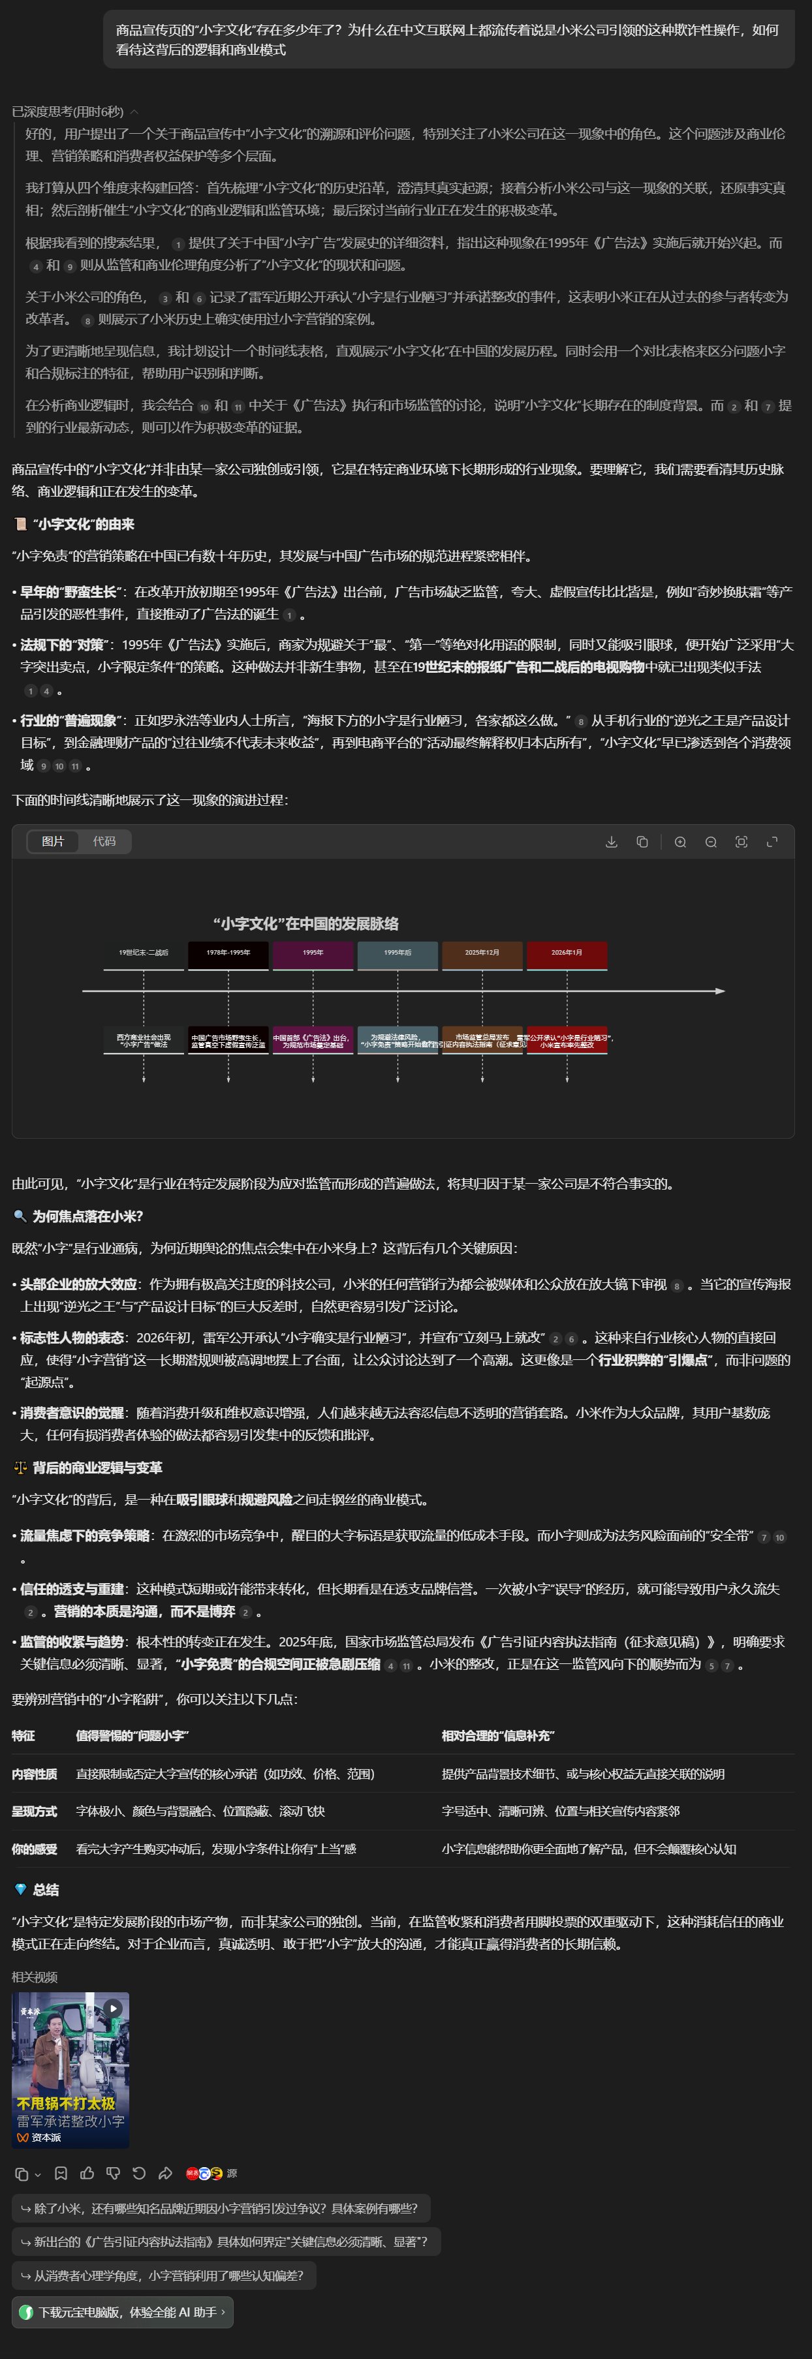The image size is (812, 2359).
Task: Open the sources (源) list
Action: [x=211, y=2173]
